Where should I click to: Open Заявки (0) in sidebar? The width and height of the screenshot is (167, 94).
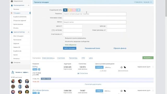[17, 47]
